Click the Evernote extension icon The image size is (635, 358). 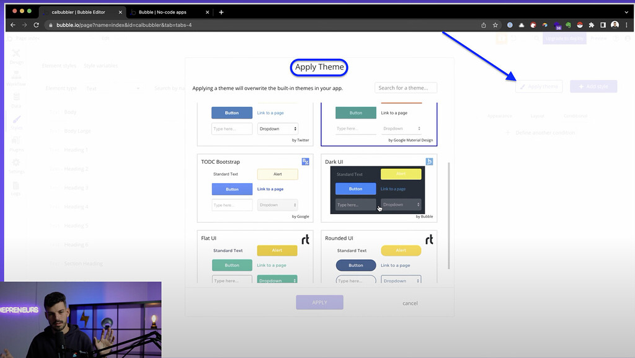tap(569, 25)
